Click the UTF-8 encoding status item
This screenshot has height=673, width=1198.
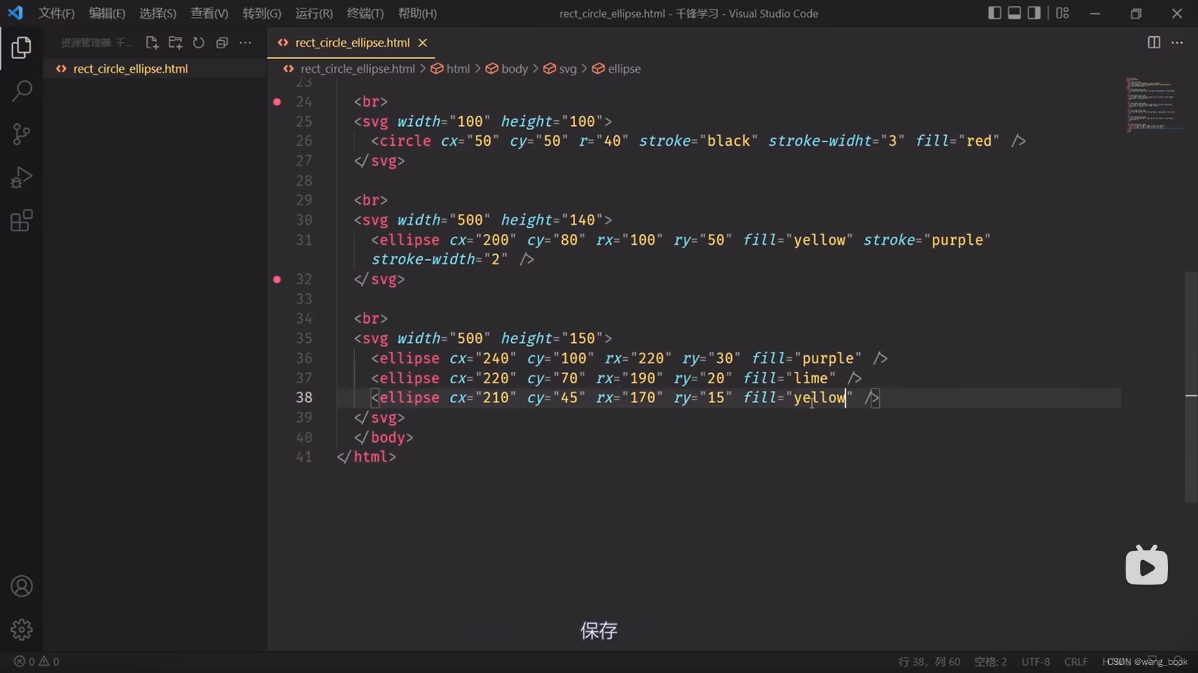tap(1035, 662)
